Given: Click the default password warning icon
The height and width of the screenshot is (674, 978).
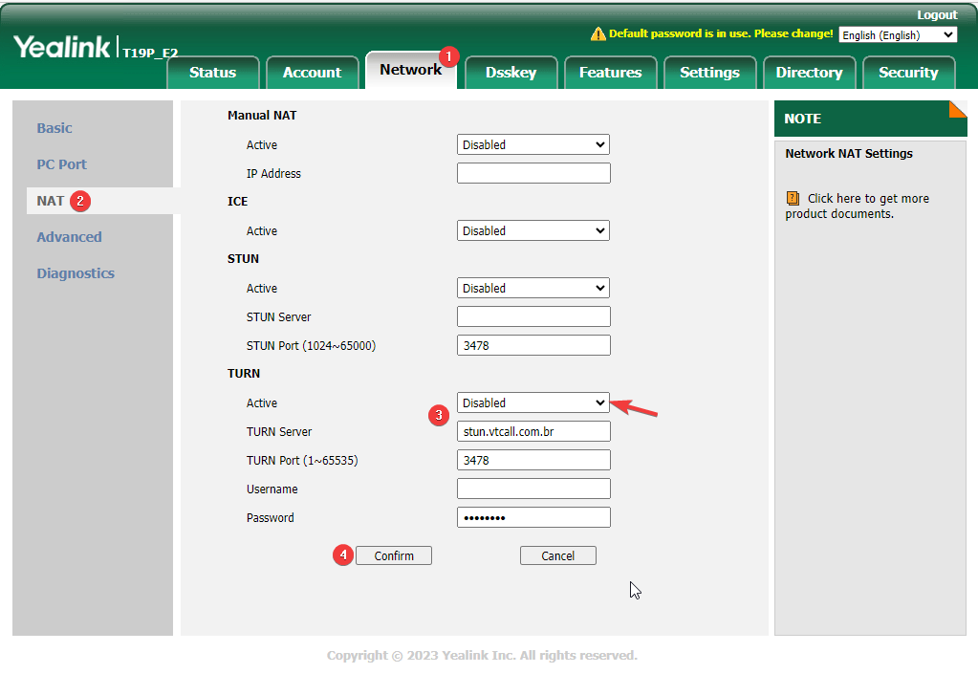Looking at the screenshot, I should coord(598,34).
